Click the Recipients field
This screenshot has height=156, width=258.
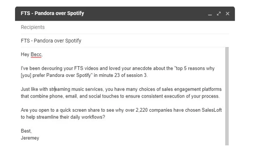(125, 27)
